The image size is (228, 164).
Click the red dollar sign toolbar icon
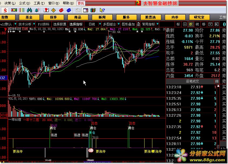[5, 10]
